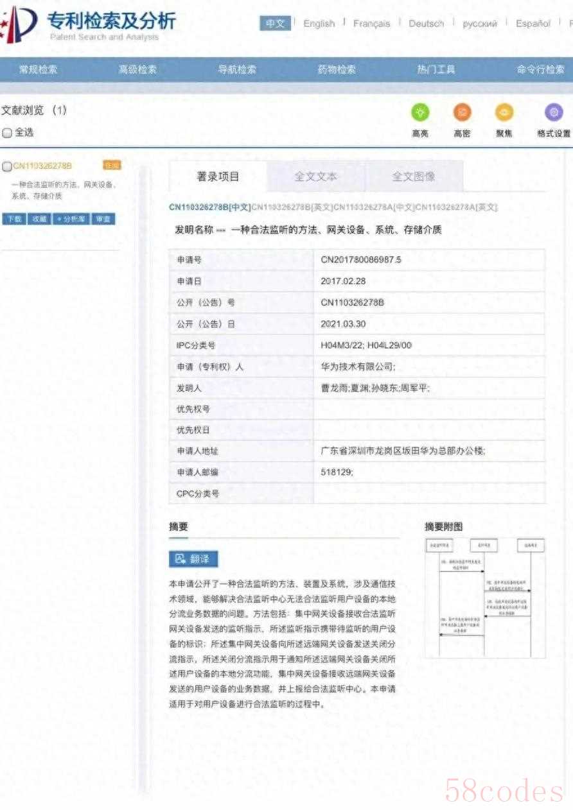
Task: Open the 导航检索 menu
Action: point(237,69)
